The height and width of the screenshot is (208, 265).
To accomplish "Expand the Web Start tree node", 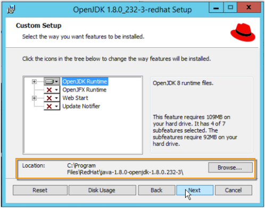I will 34,98.
